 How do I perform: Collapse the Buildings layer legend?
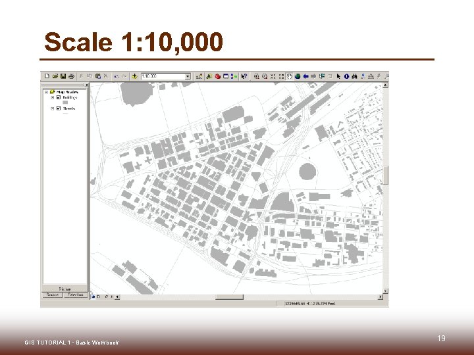(52, 97)
